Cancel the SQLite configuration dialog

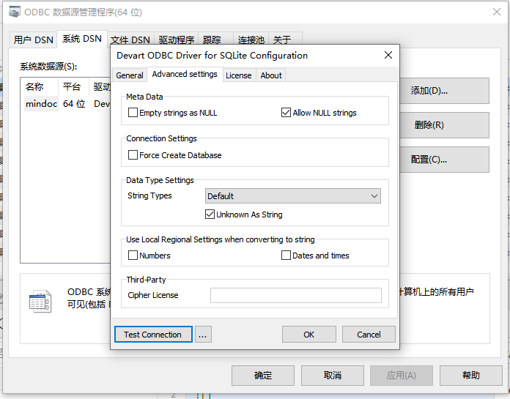click(x=369, y=335)
